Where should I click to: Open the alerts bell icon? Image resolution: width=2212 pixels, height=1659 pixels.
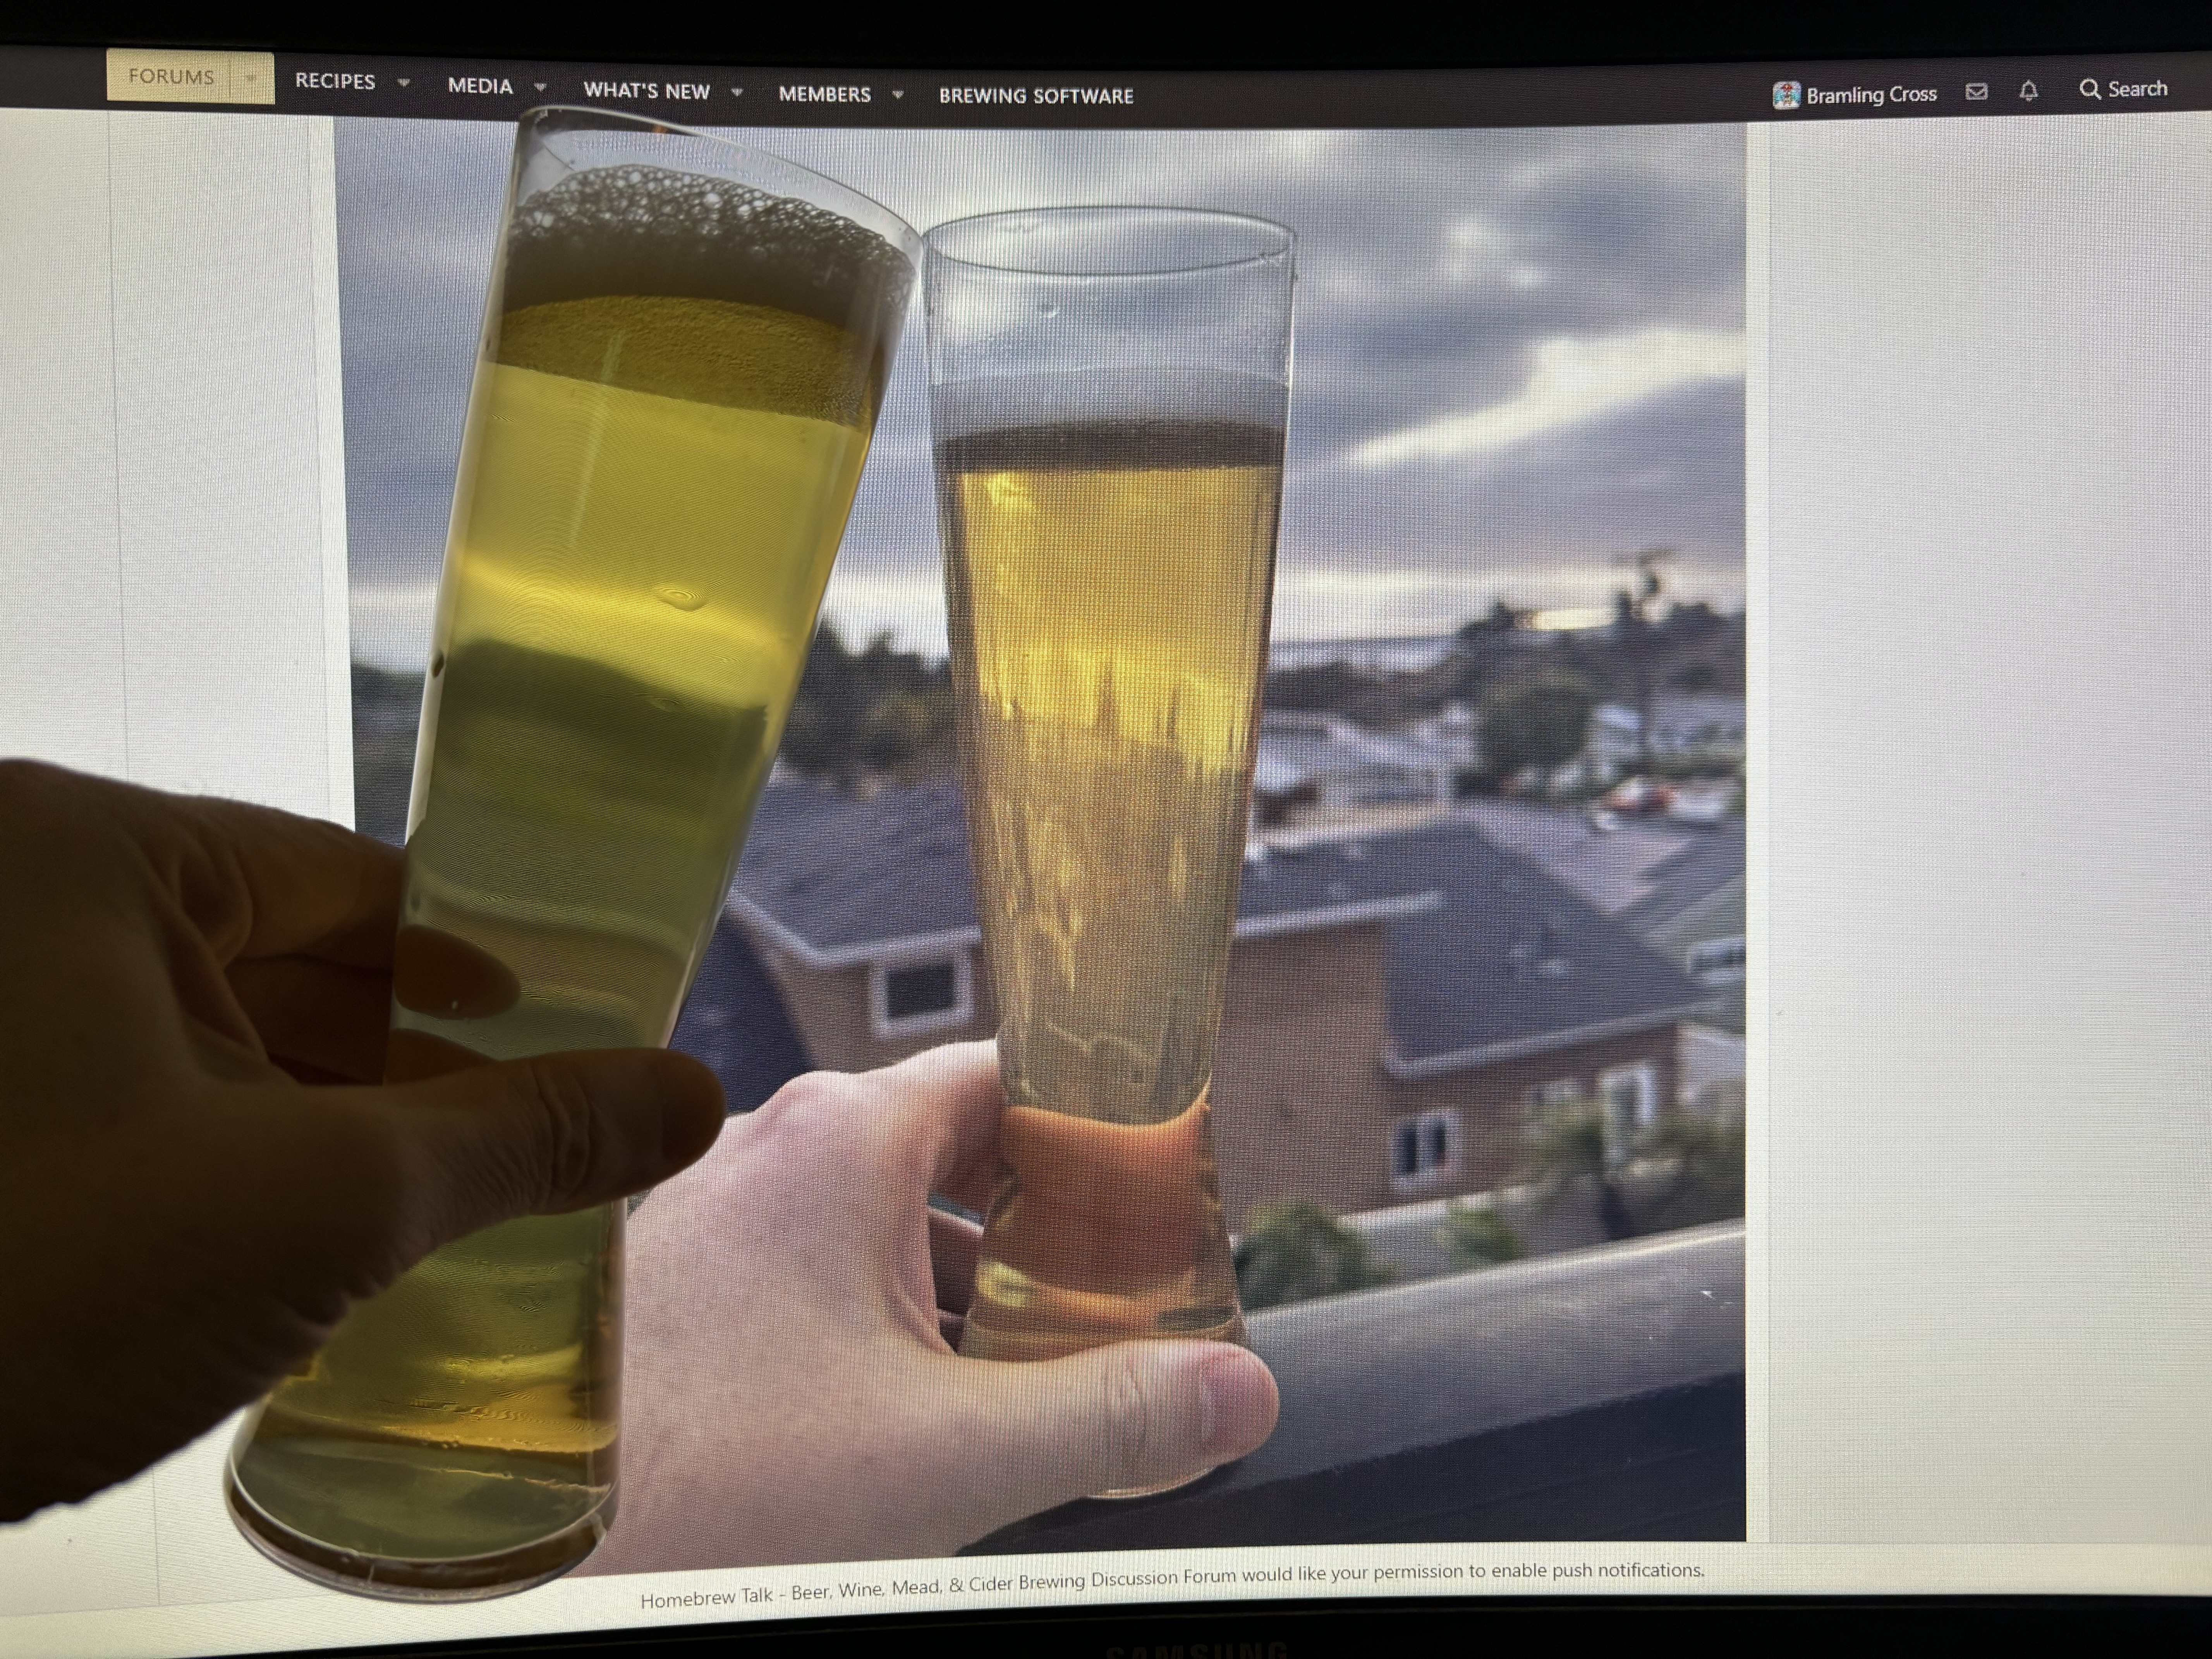click(2028, 91)
